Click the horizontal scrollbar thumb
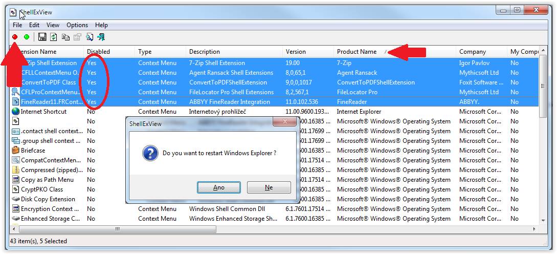The image size is (557, 254). point(117,229)
